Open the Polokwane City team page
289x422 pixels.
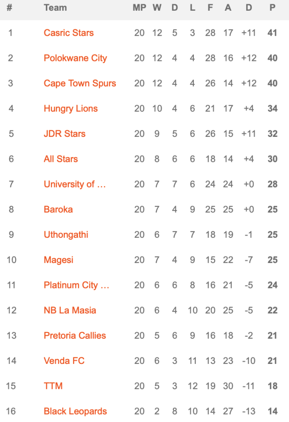75,58
